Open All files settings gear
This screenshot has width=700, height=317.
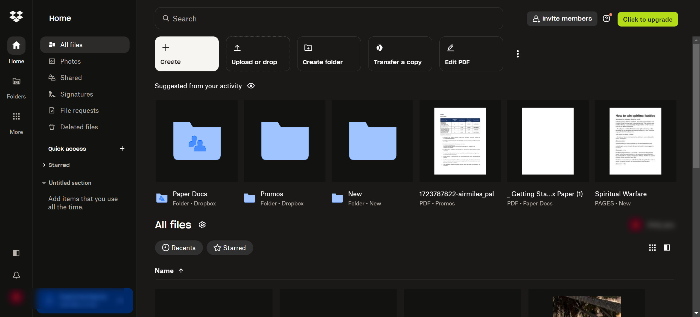coord(202,225)
